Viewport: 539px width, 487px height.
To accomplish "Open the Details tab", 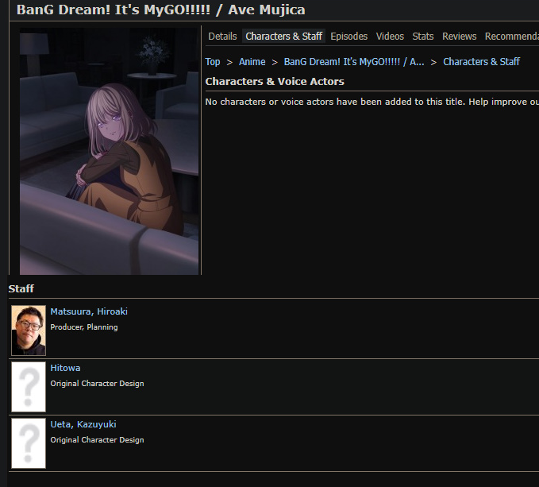I will [x=222, y=36].
